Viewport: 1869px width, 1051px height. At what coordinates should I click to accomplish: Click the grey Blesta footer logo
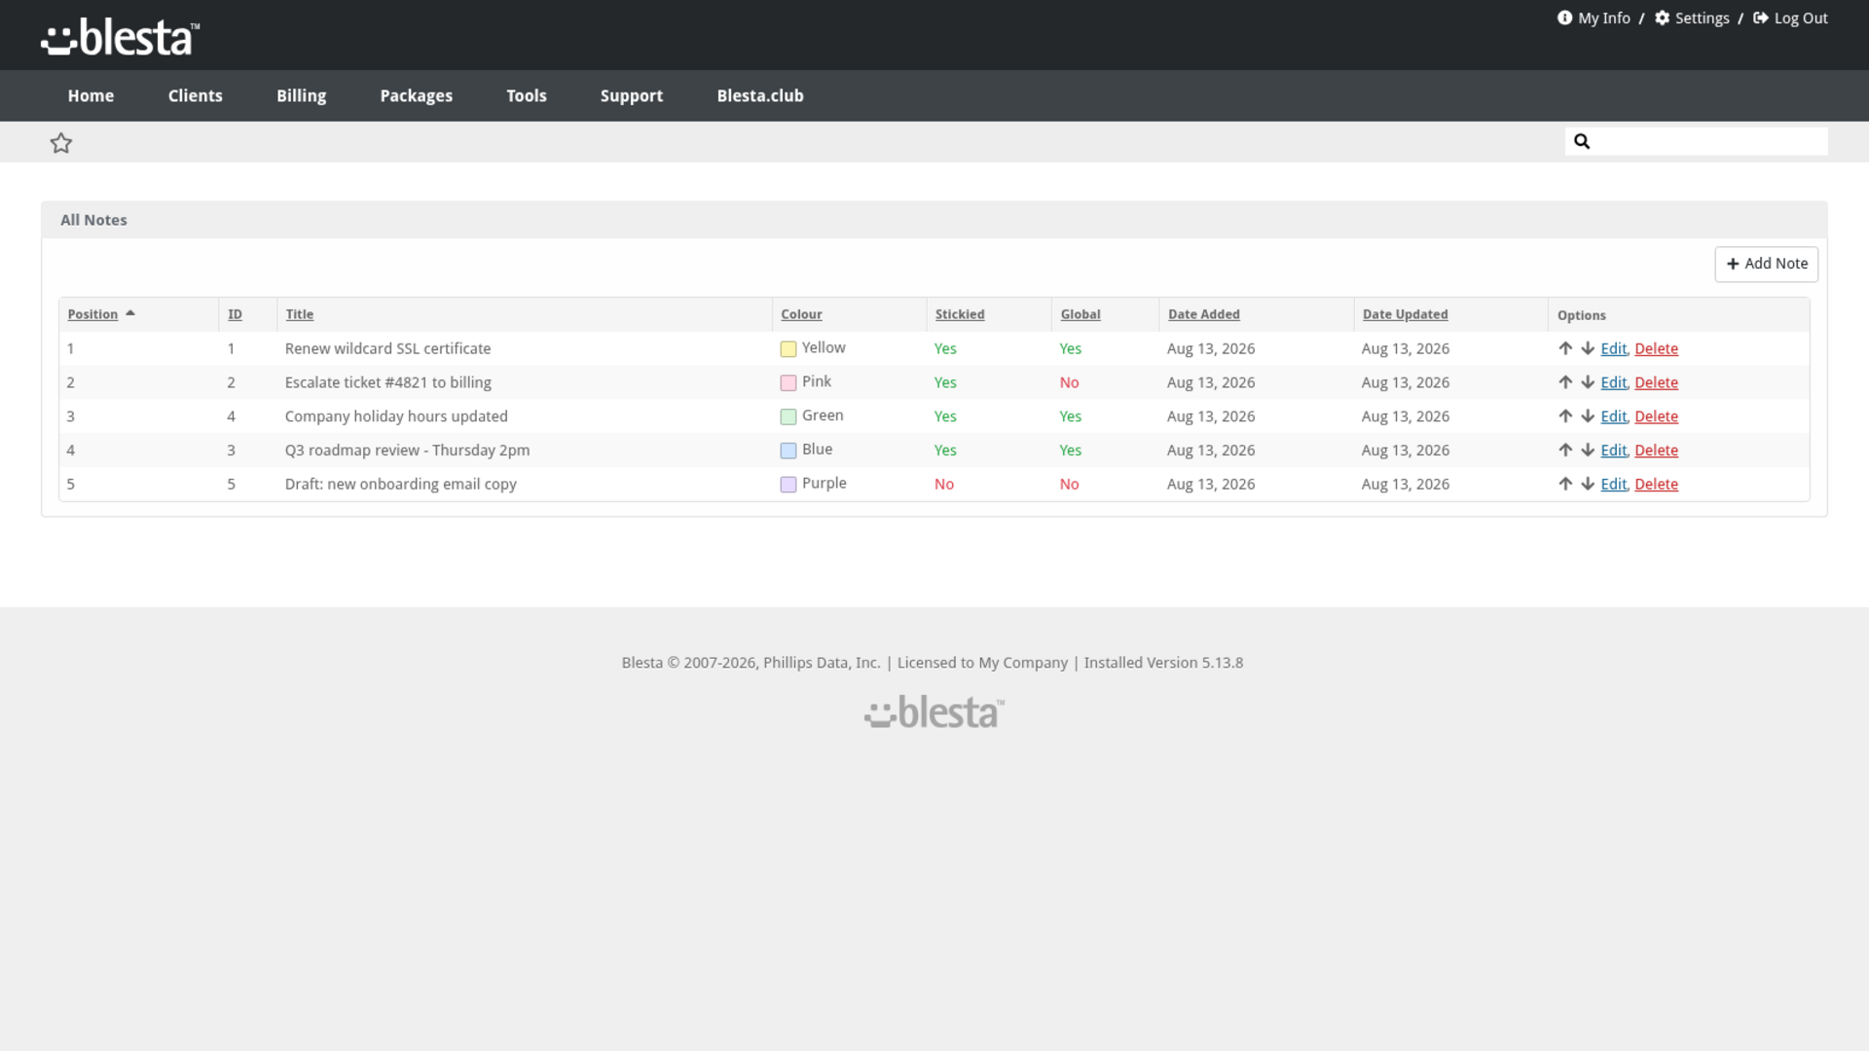tap(934, 711)
